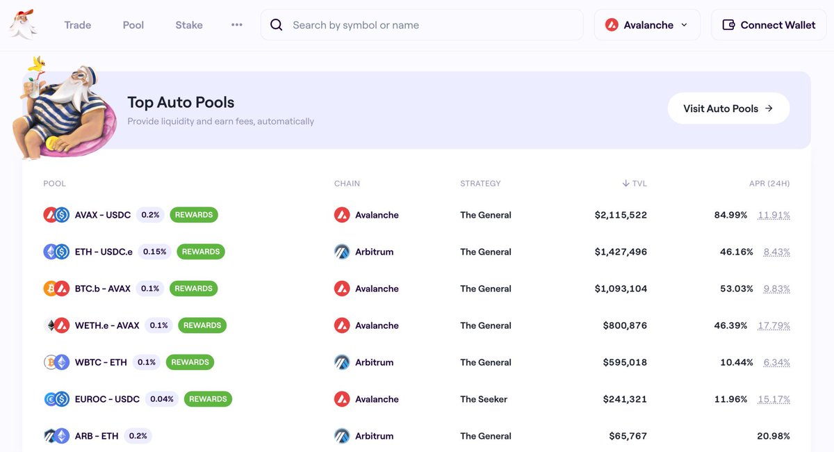Screen dimensions: 834x452
Task: Click the sort arrow beside TVL header
Action: point(625,184)
